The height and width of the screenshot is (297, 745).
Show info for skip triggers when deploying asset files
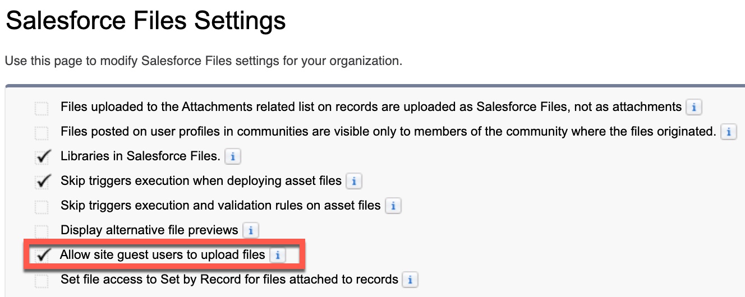[354, 181]
